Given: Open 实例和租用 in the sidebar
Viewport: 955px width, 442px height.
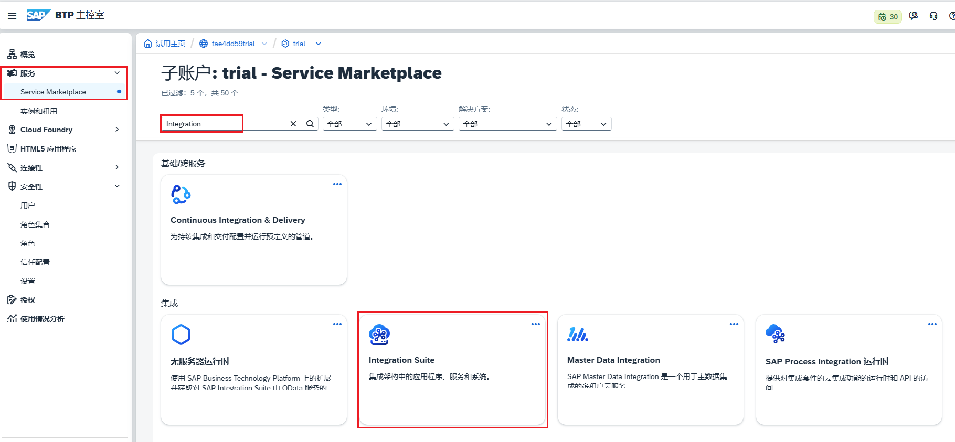Looking at the screenshot, I should click(39, 111).
